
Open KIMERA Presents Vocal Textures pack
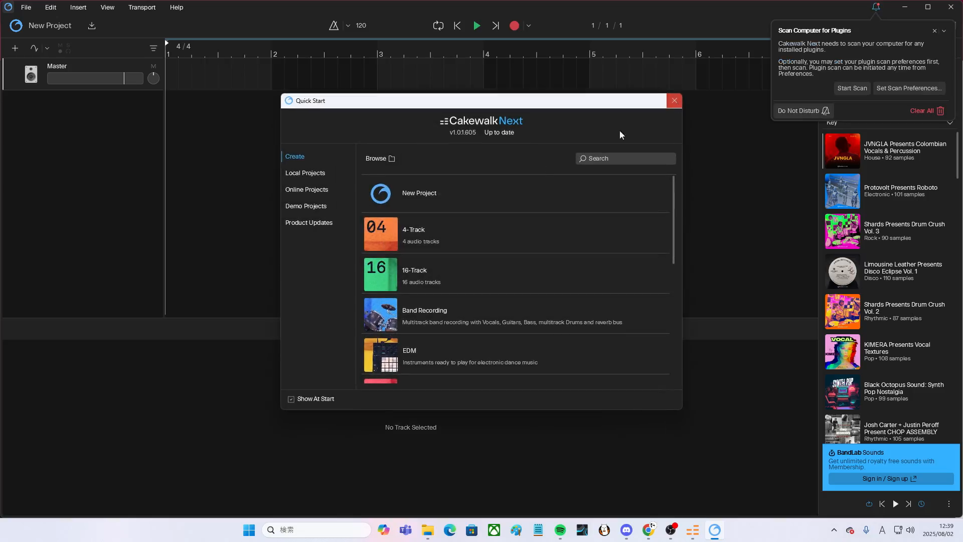889,352
